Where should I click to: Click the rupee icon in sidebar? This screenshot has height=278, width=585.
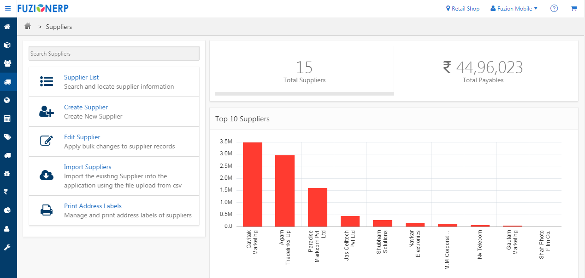point(6,192)
